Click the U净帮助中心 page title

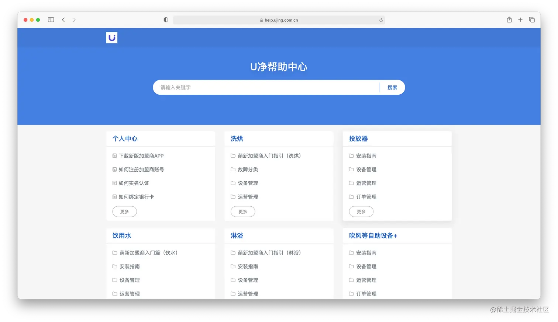[x=279, y=67]
